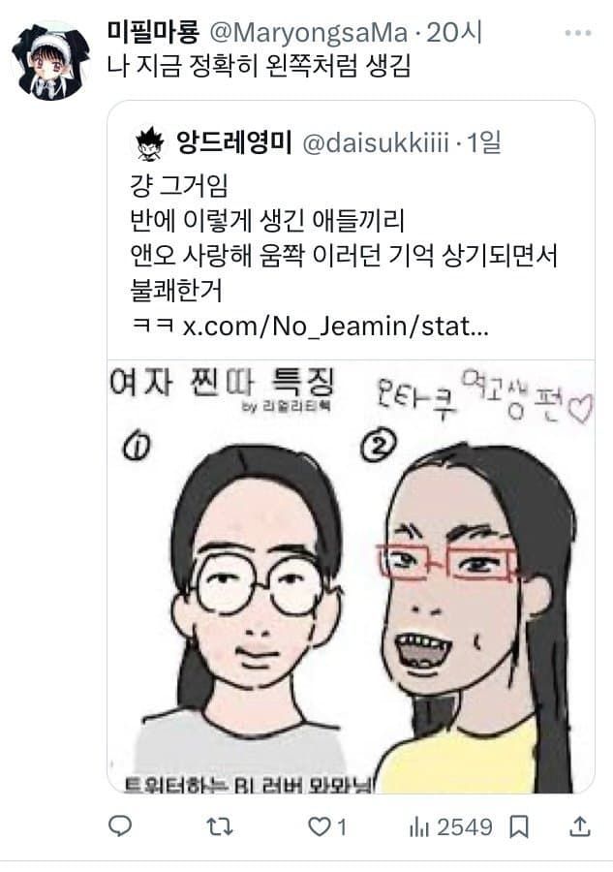Bookmark this tweet
Screen dimensions: 613x872
pos(518,827)
